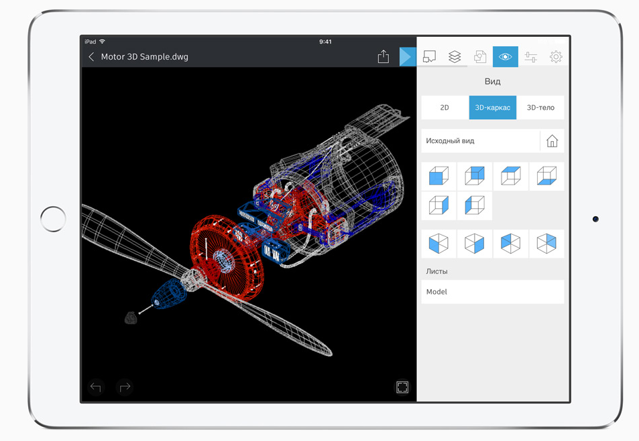Screen dimensions: 639x441
Task: Select isometric view with right-front face blue
Action: (x=475, y=244)
